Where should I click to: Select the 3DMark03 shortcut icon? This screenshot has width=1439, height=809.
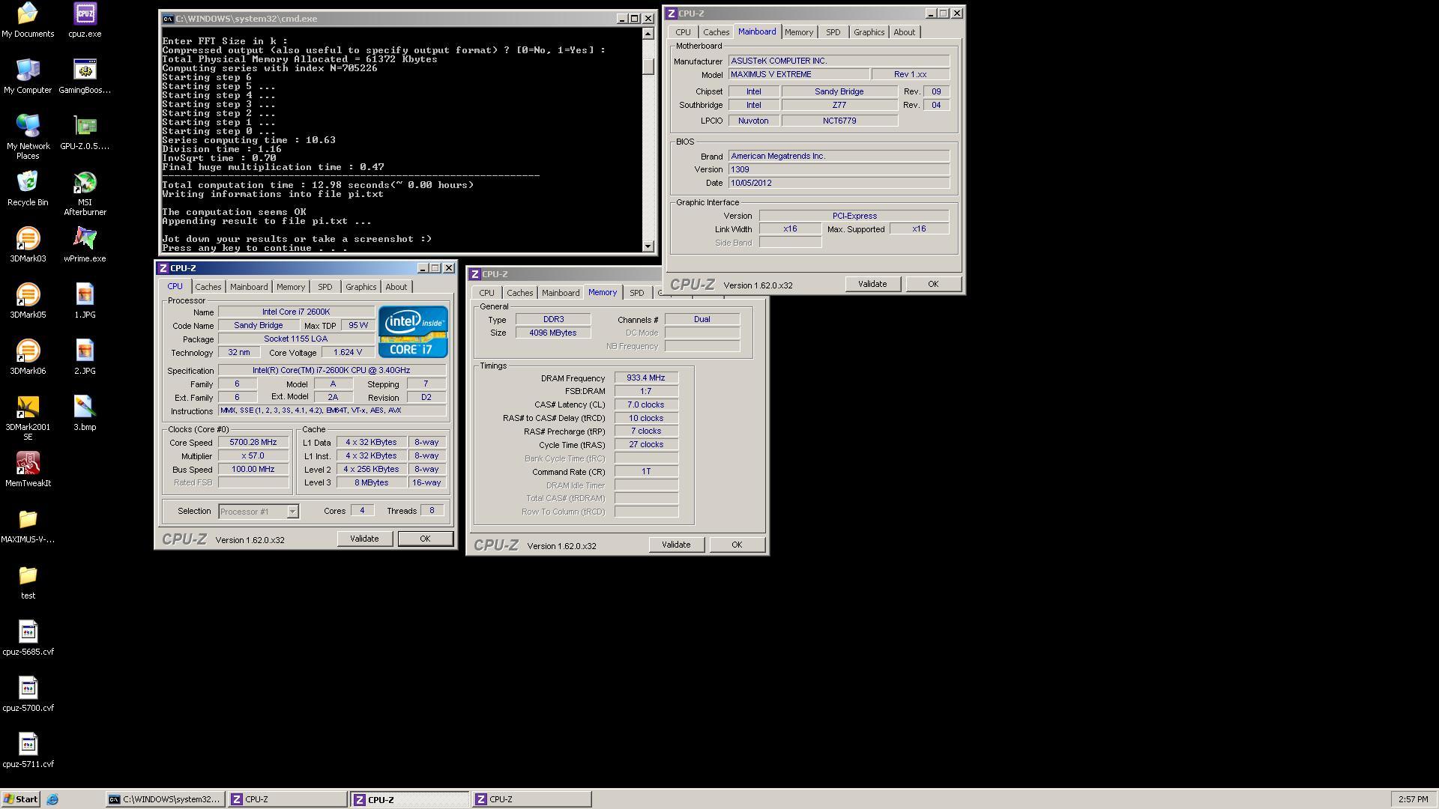[x=28, y=245]
